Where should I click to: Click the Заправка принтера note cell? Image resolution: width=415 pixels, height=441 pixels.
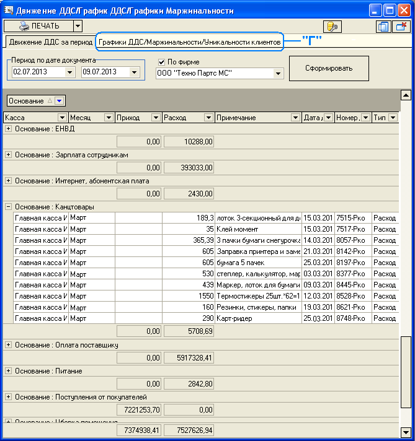tap(258, 251)
